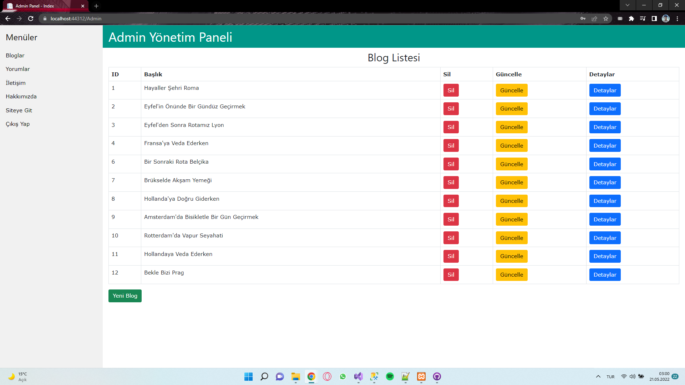The image size is (685, 385).
Task: View details of Rotterdam'da Vapur Seyahati
Action: tap(605, 238)
